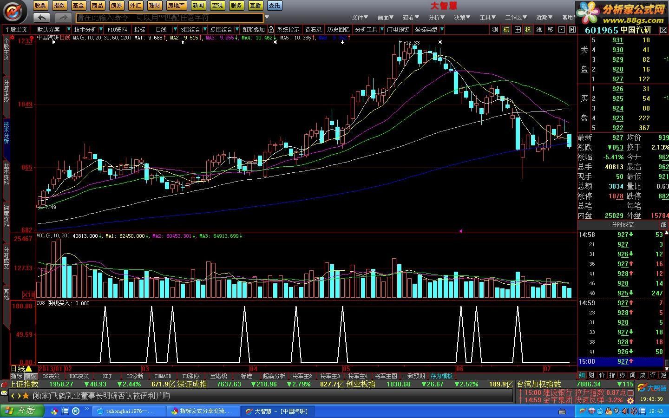Select the 财 tab in right panel
The width and height of the screenshot is (669, 418).
pyautogui.click(x=592, y=375)
